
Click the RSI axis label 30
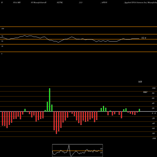2,46
